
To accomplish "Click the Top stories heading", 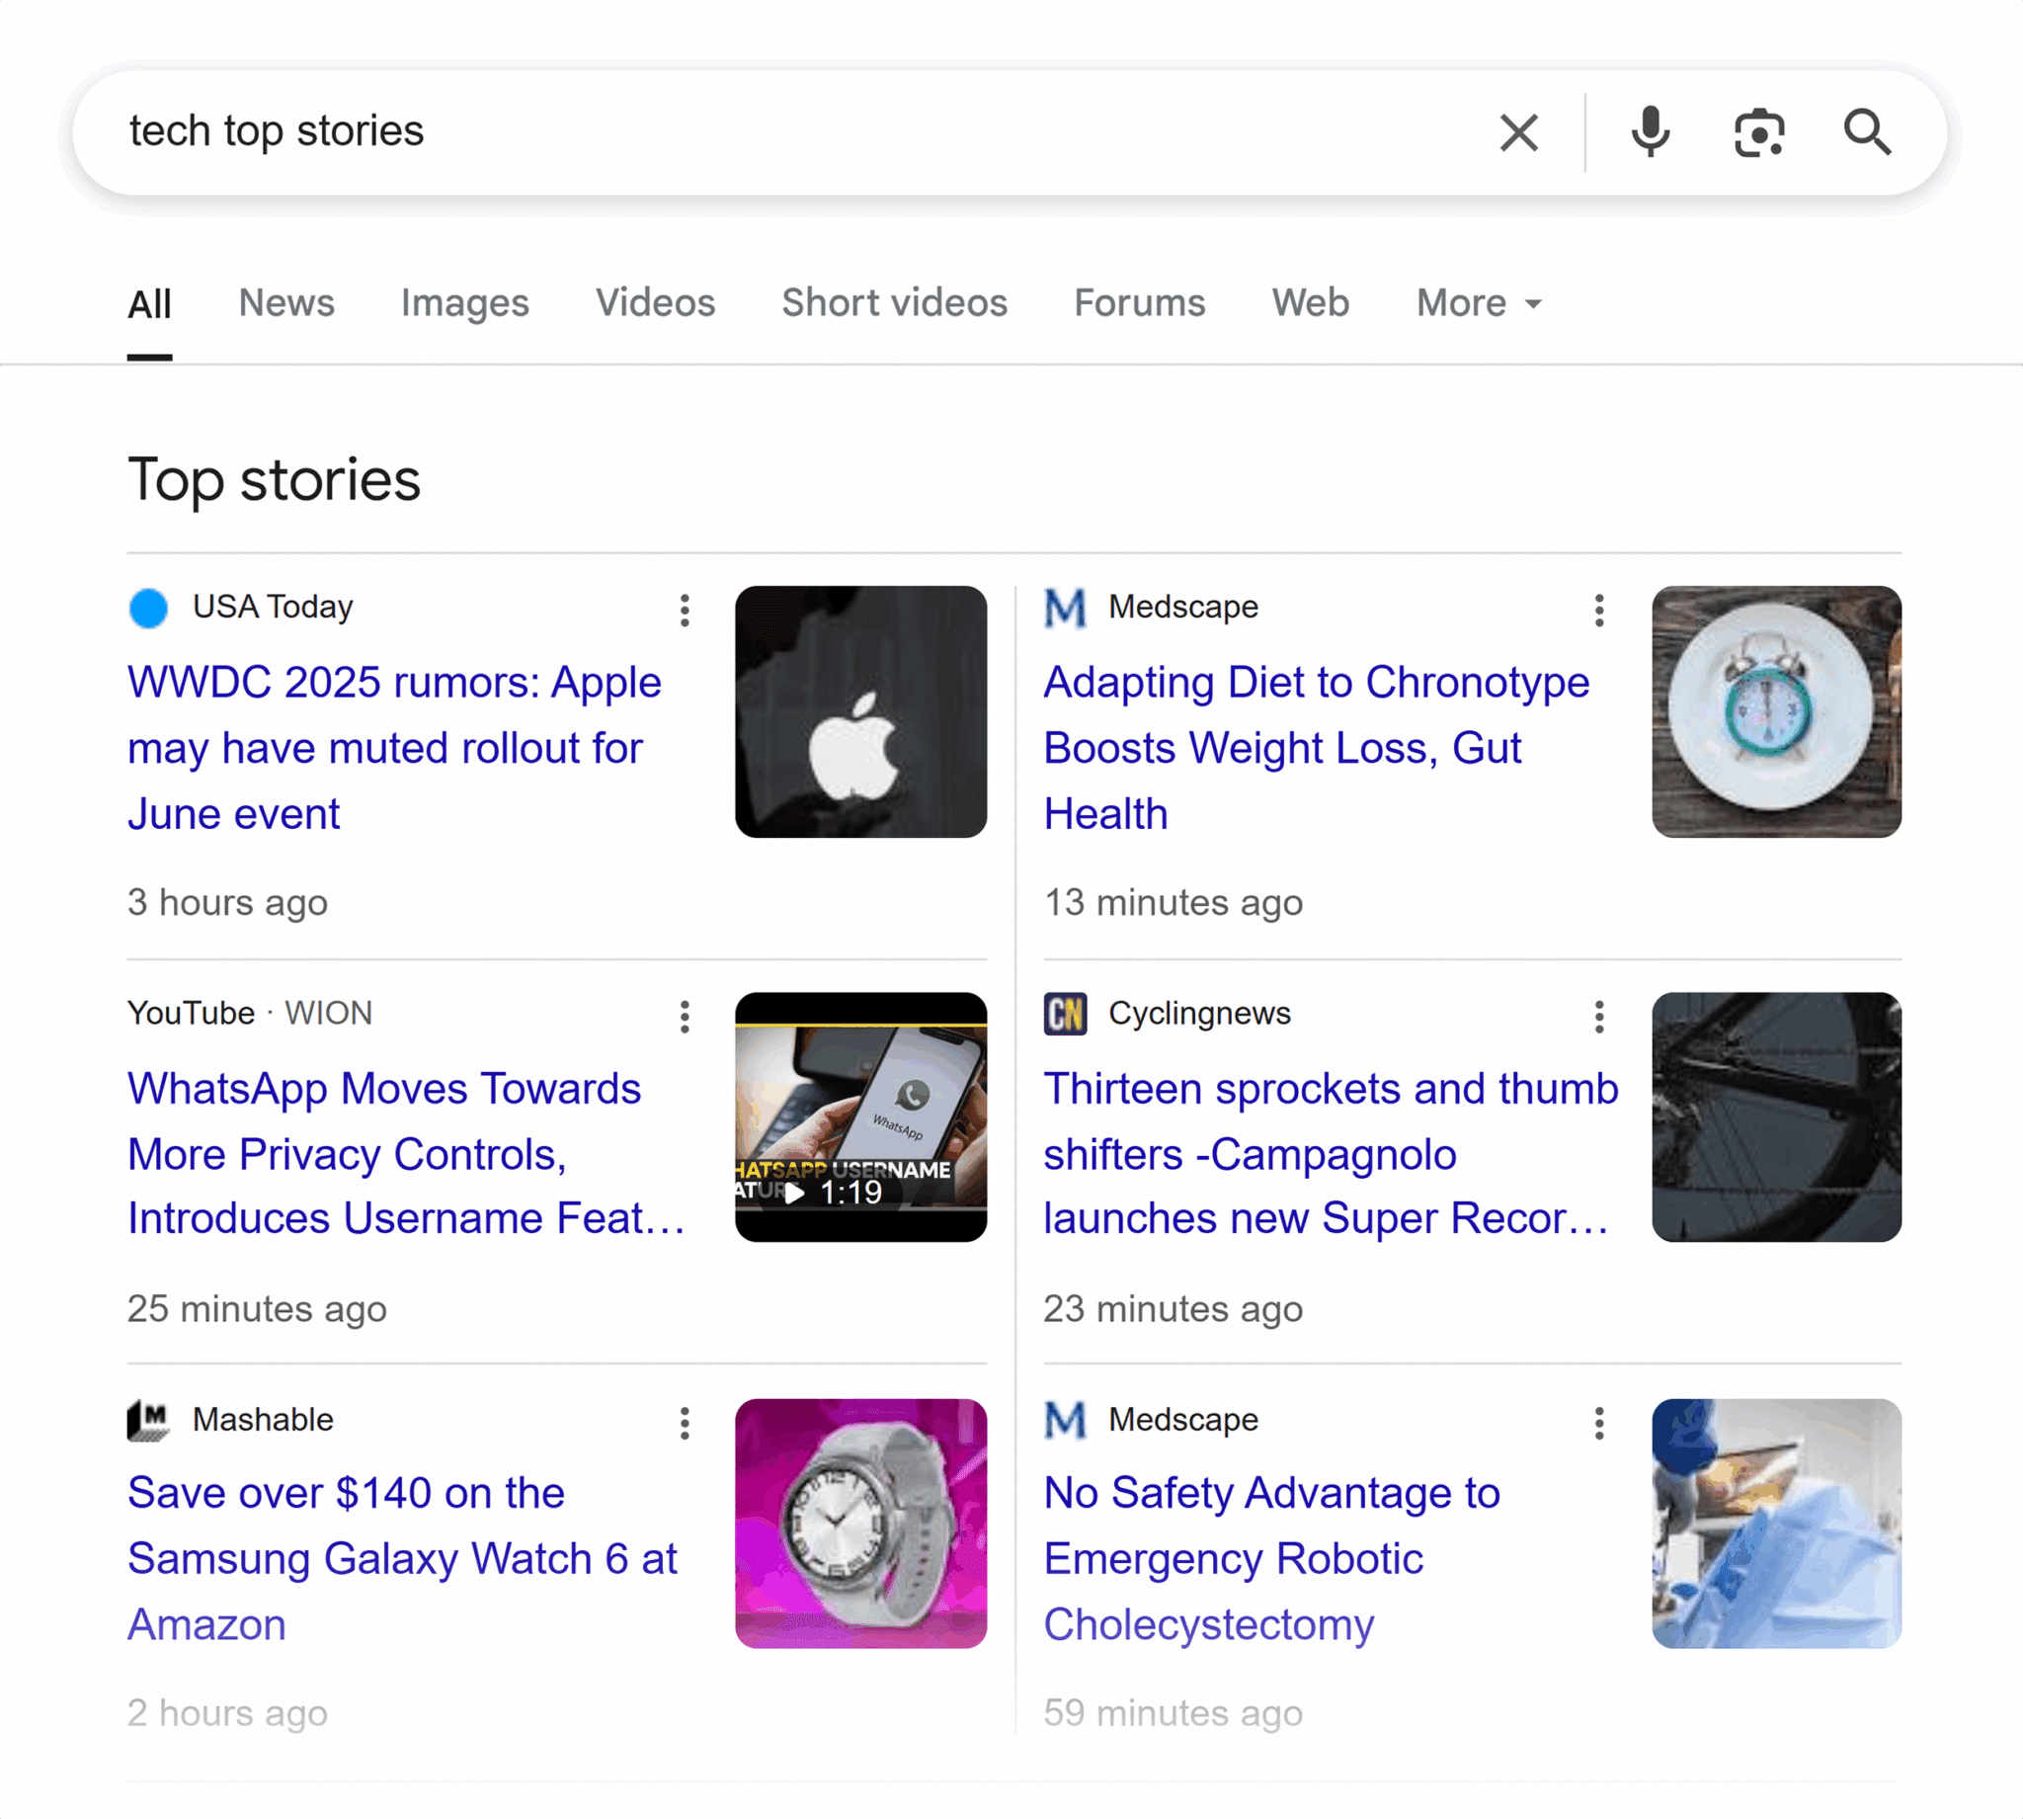I will 274,480.
